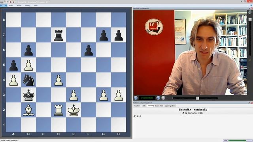Click the black pawn on g7

tap(104, 35)
